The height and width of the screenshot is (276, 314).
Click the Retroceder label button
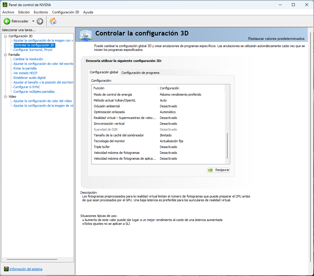[x=20, y=21]
